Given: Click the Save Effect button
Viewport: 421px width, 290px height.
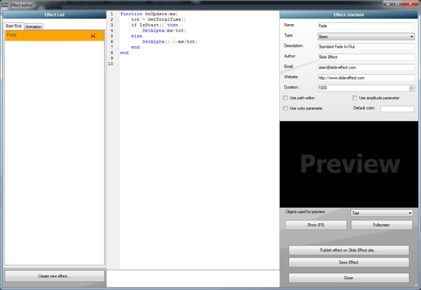Looking at the screenshot, I should tap(349, 262).
